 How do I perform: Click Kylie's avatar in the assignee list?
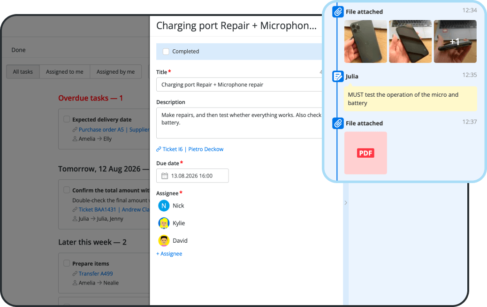(164, 223)
